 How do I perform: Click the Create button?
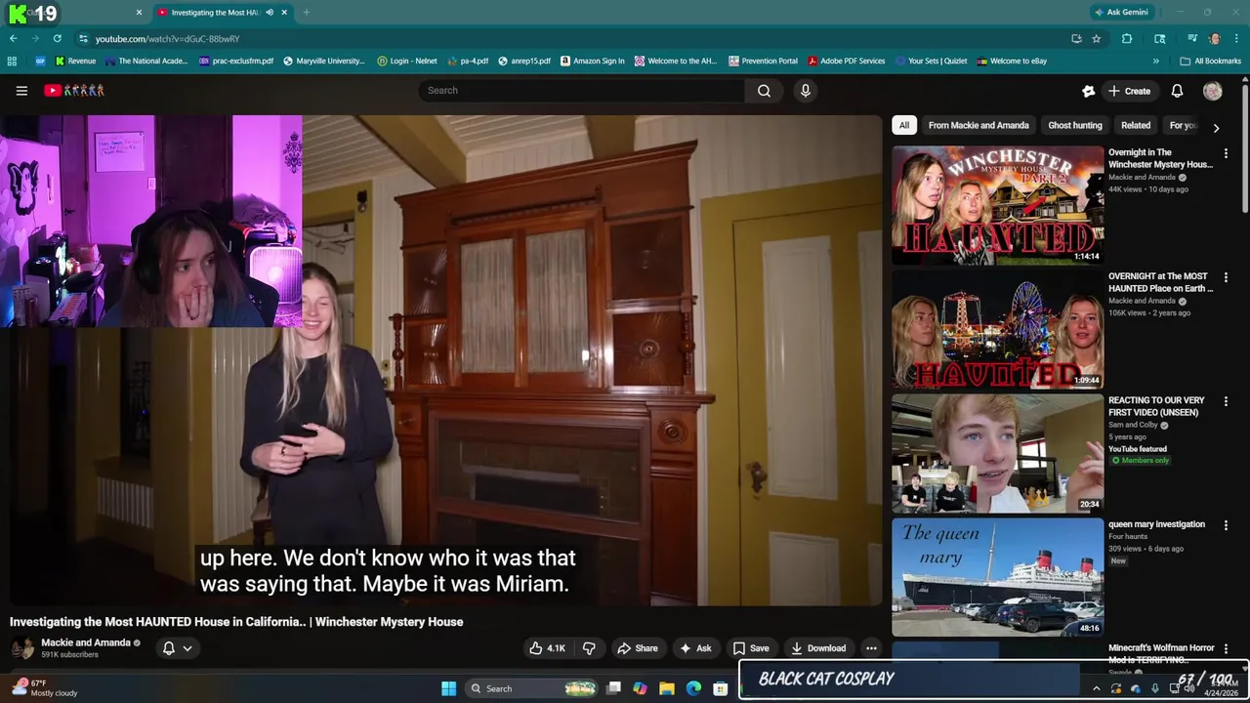pyautogui.click(x=1129, y=91)
